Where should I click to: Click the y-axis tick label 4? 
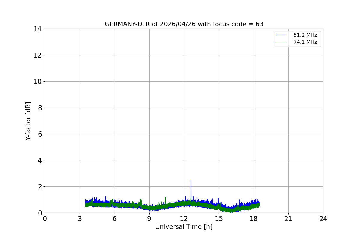[x=40, y=160]
